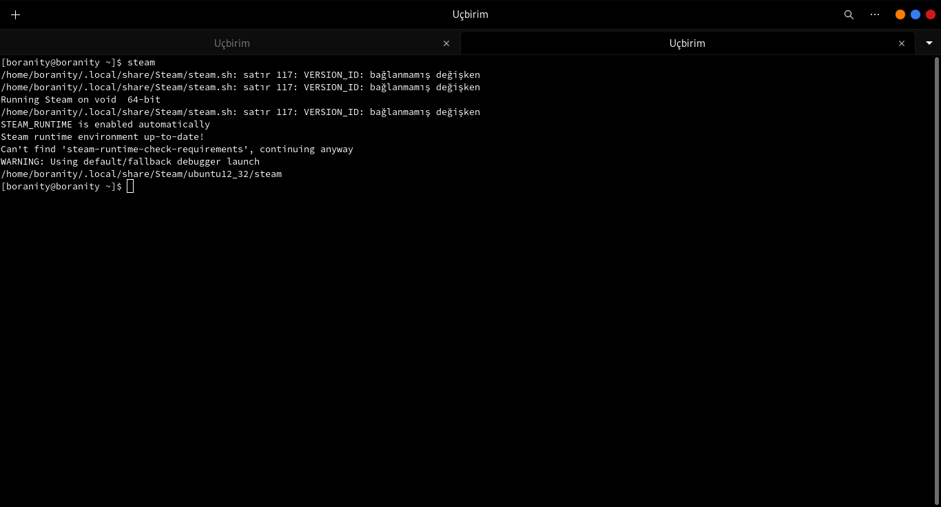Screen dimensions: 941x507
Task: Open the terminal search magnifier icon
Action: point(849,14)
